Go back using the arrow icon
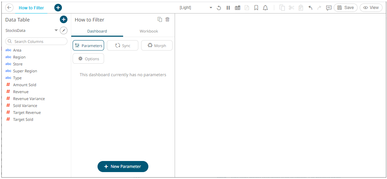The height and width of the screenshot is (179, 387). click(x=9, y=8)
